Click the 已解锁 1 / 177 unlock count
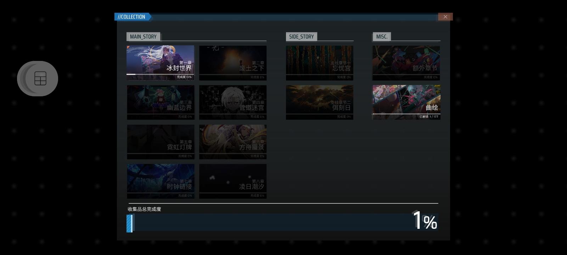Screen dimensions: 567x255 click(x=429, y=117)
